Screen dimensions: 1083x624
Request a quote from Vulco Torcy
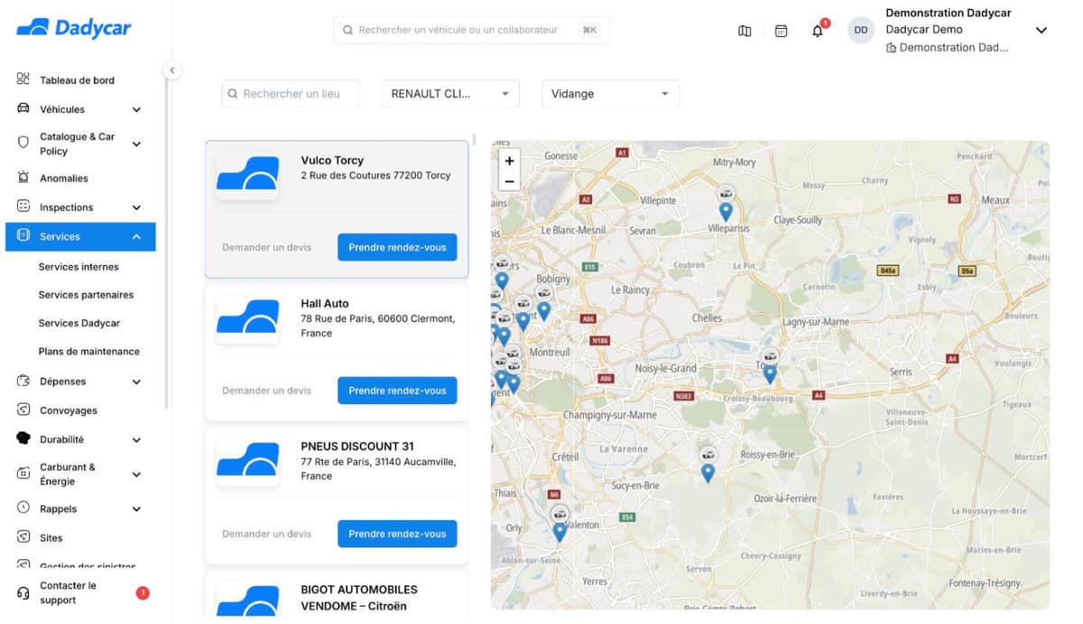pyautogui.click(x=267, y=247)
